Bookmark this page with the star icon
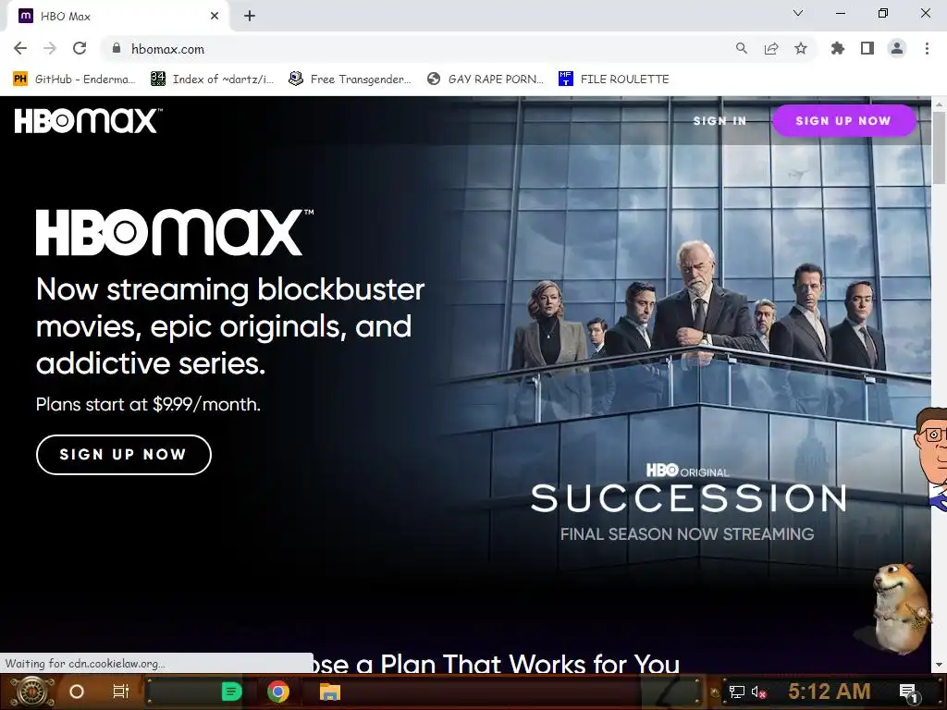The image size is (947, 710). click(x=800, y=48)
